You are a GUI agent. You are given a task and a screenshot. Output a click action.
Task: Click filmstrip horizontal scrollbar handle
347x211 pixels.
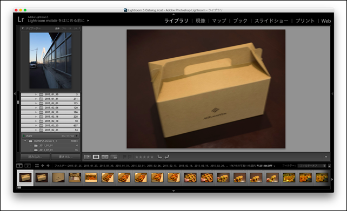[19, 188]
